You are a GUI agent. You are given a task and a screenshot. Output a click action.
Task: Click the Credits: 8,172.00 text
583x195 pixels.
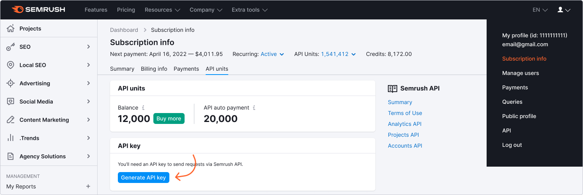(389, 54)
